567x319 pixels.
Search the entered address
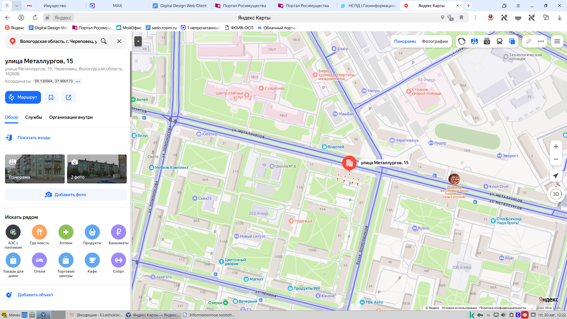104,41
